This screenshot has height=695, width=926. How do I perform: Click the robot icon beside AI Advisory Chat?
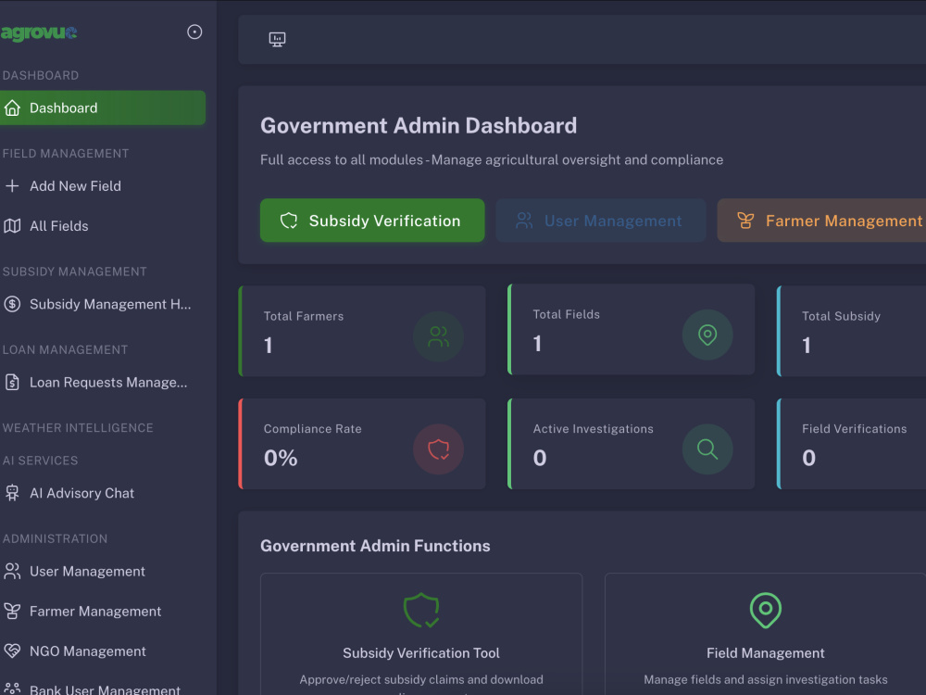click(12, 493)
